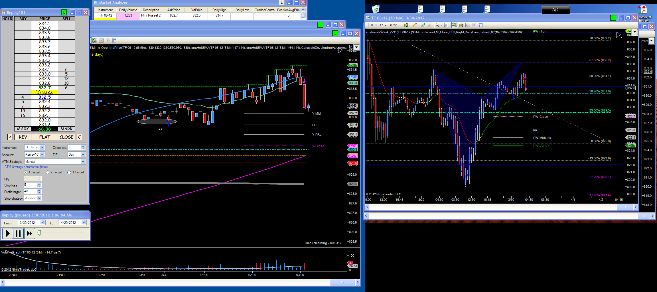Image resolution: width=657 pixels, height=292 pixels.
Task: Toggle the HOLD button in Replay101
Action: pyautogui.click(x=7, y=19)
